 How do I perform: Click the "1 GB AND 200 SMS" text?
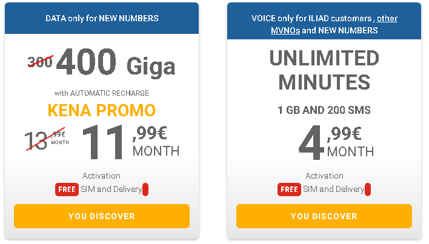coord(324,110)
